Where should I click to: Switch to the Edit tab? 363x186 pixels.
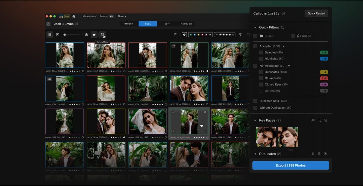coord(167,24)
